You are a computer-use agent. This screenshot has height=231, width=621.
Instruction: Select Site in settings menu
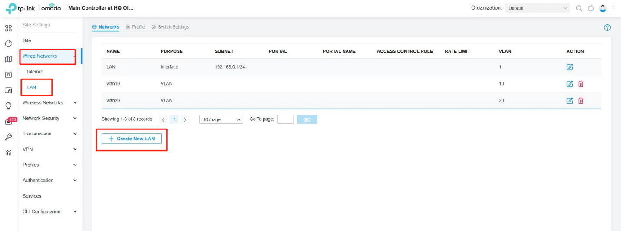click(x=27, y=40)
